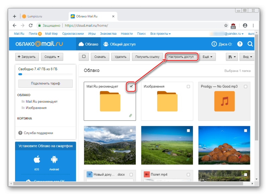The height and width of the screenshot is (195, 268).
Task: Check the Новый доку... .docx checkbox
Action: [131, 175]
